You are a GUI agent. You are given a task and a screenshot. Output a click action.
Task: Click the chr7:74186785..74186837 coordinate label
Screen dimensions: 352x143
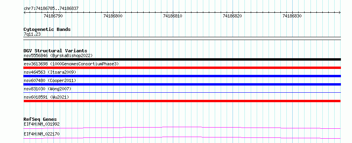[51, 8]
